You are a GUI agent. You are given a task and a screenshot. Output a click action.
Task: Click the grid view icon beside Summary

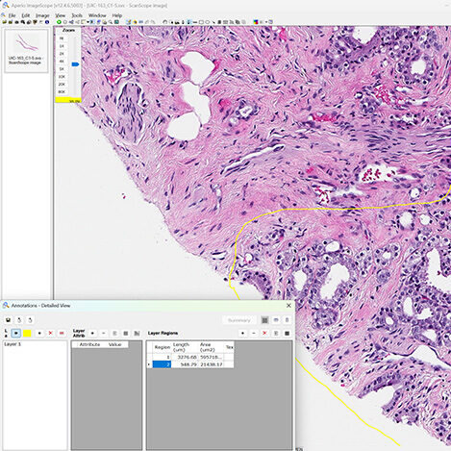[264, 320]
